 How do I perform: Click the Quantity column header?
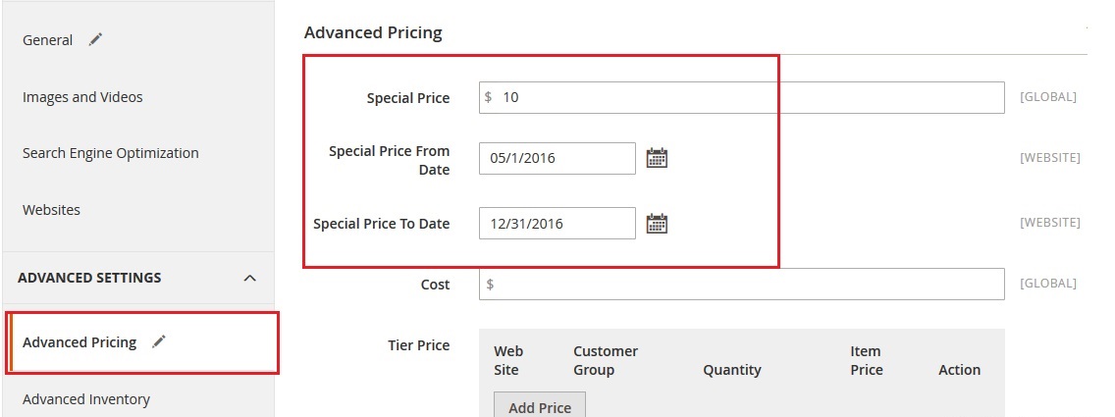[x=732, y=370]
